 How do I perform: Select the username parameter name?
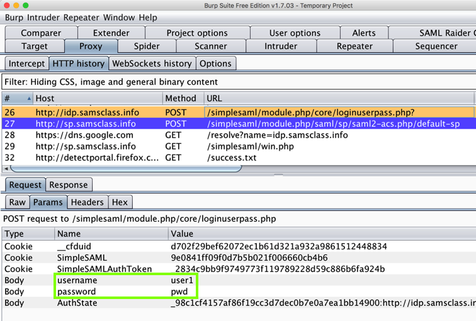coord(77,280)
